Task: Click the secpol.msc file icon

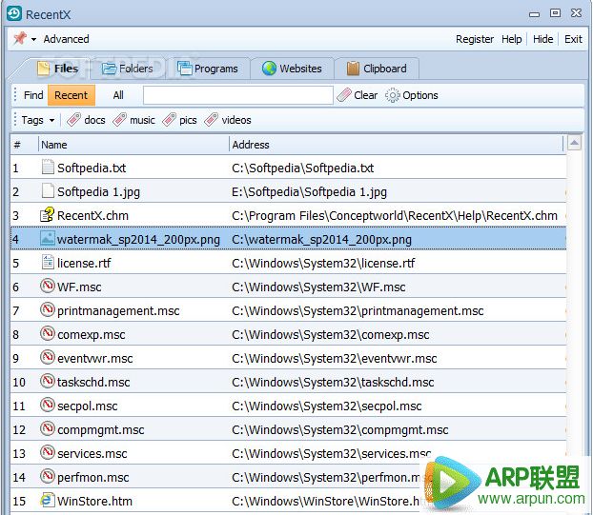Action: pos(48,405)
